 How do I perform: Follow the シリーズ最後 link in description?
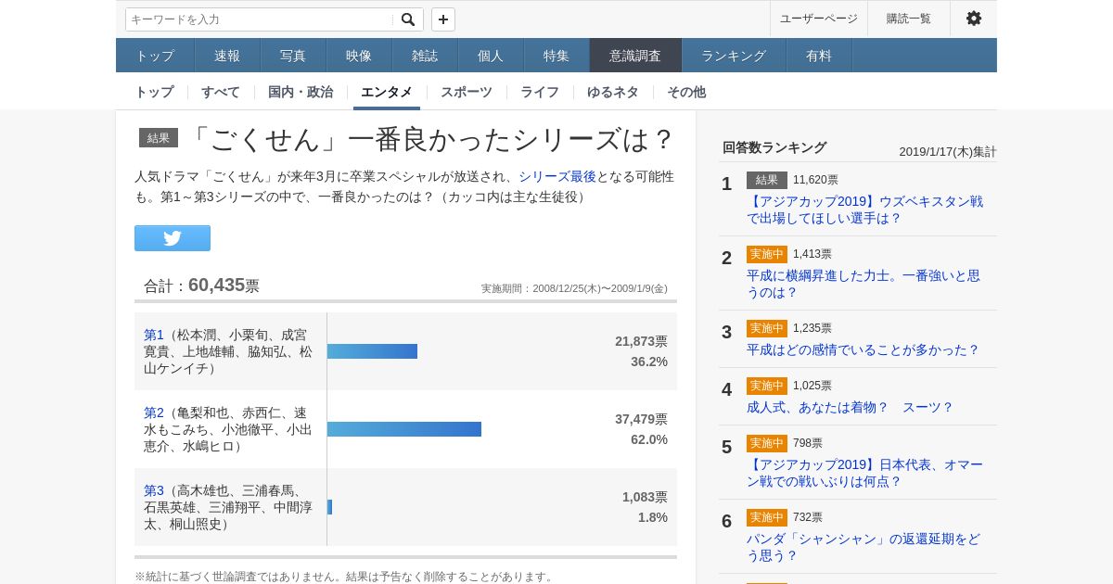point(557,176)
